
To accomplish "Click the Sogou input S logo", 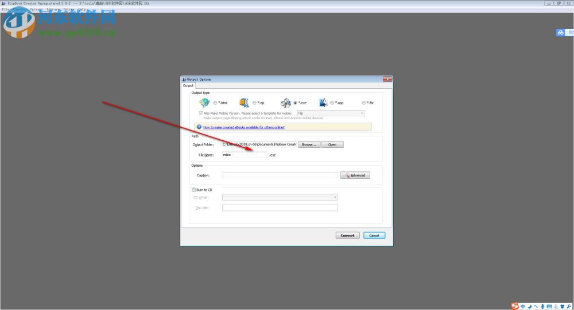I will 515,306.
